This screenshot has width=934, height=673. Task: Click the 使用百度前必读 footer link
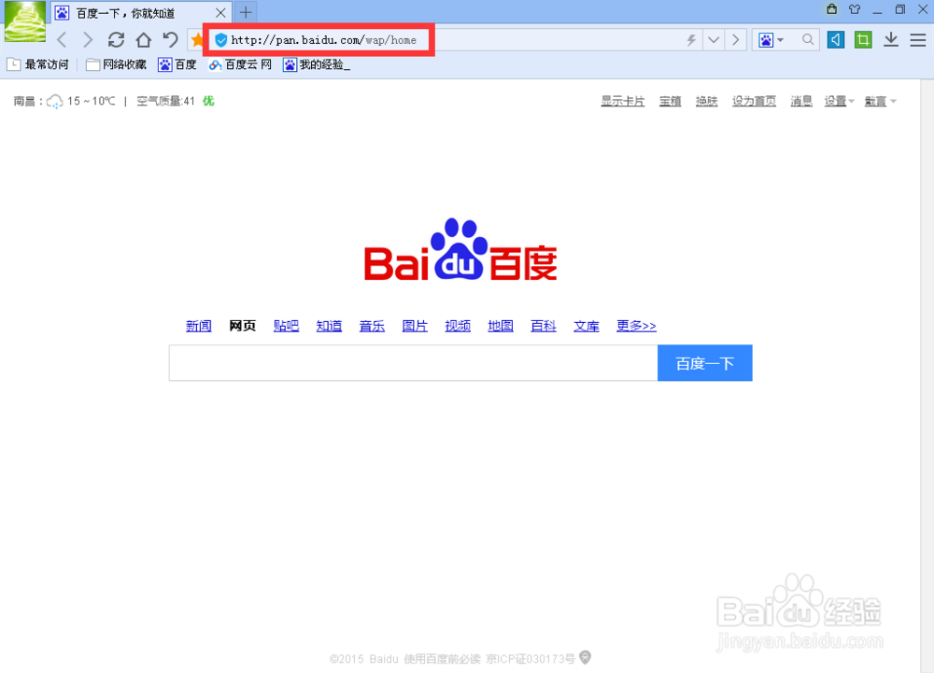[442, 659]
